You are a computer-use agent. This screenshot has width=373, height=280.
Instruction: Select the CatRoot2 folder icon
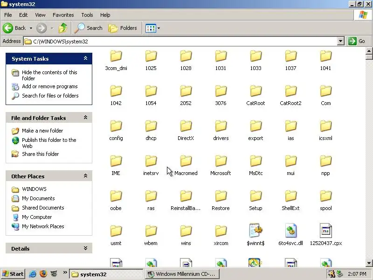(290, 91)
